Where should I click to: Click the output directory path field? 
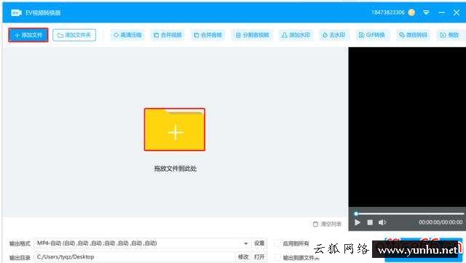pos(135,256)
